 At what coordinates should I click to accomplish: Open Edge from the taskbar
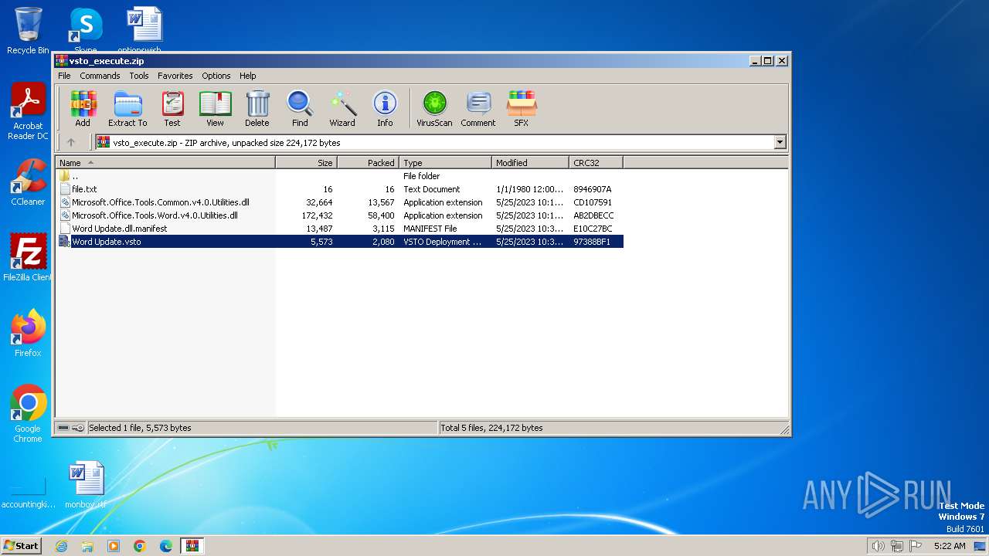tap(166, 546)
